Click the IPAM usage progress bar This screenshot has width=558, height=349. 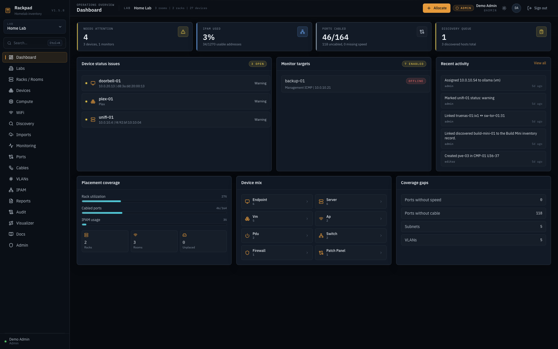tap(154, 225)
